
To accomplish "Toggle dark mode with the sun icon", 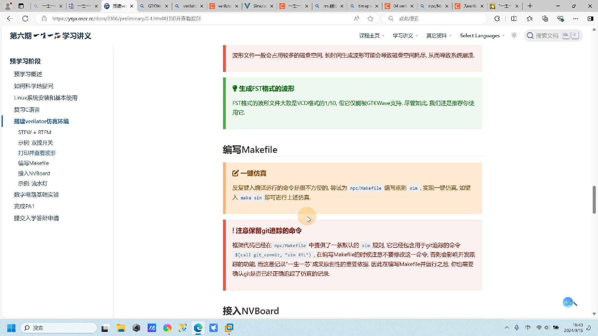I will pyautogui.click(x=514, y=35).
